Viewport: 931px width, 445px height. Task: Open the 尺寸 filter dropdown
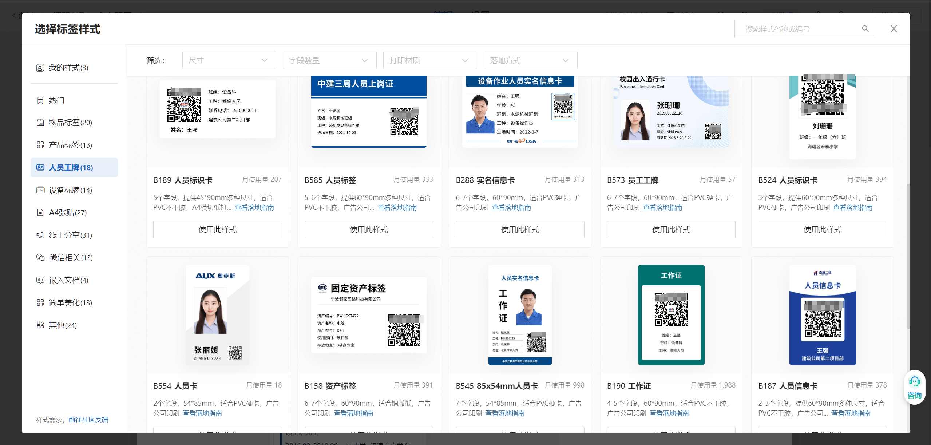229,60
